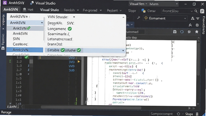
Task: Click the gear icon in panel toolbar
Action: point(189,32)
